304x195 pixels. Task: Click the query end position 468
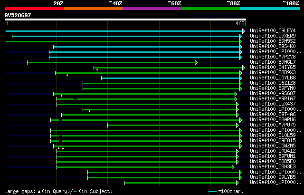click(240, 23)
